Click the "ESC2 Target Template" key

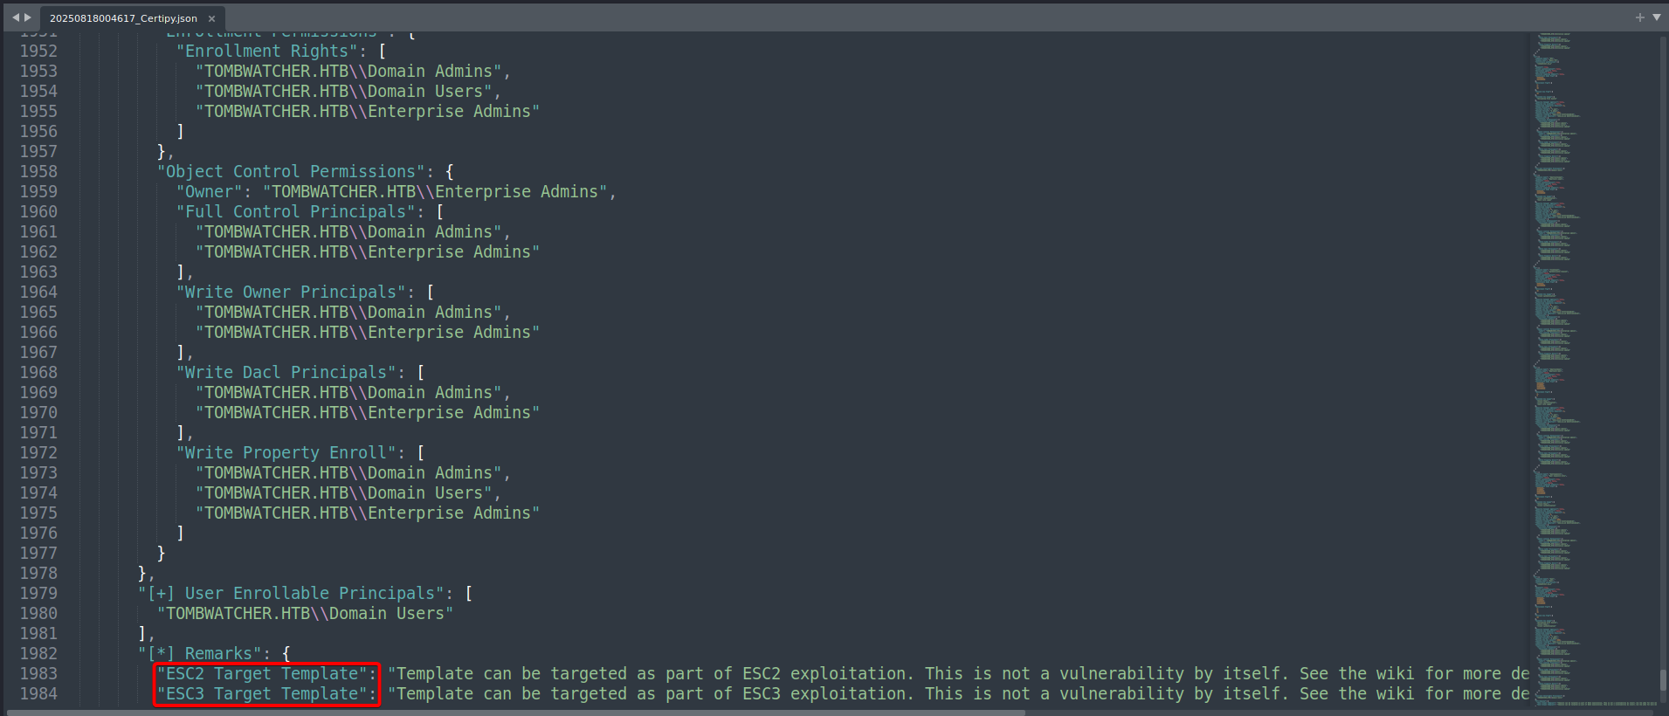tap(262, 674)
